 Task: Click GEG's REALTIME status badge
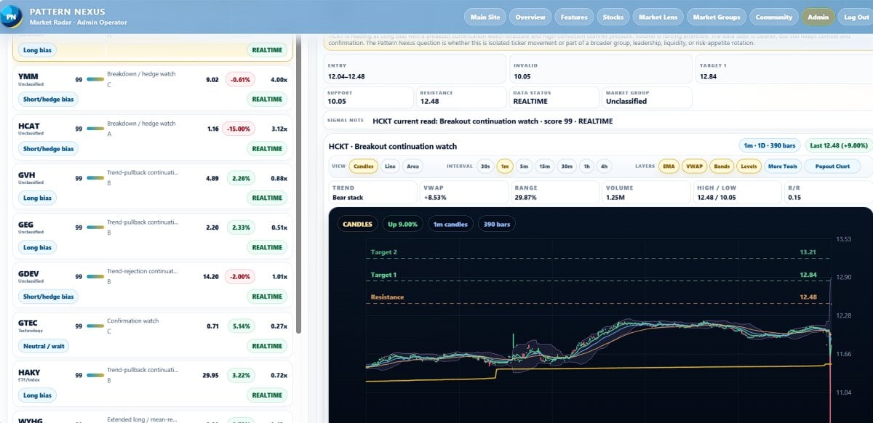pyautogui.click(x=267, y=248)
